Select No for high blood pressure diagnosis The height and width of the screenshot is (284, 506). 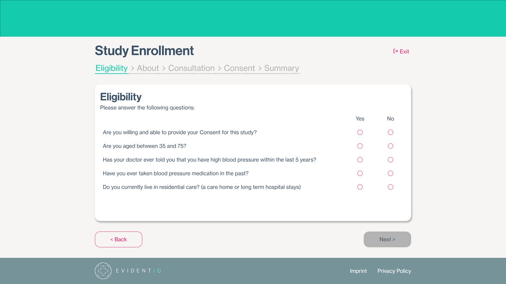[x=390, y=159]
